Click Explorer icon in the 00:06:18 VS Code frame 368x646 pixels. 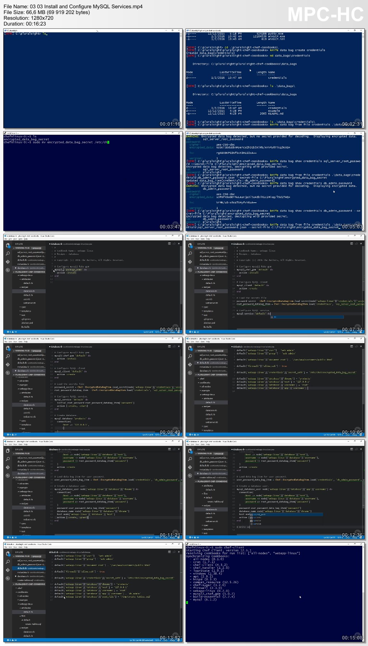tap(8, 245)
